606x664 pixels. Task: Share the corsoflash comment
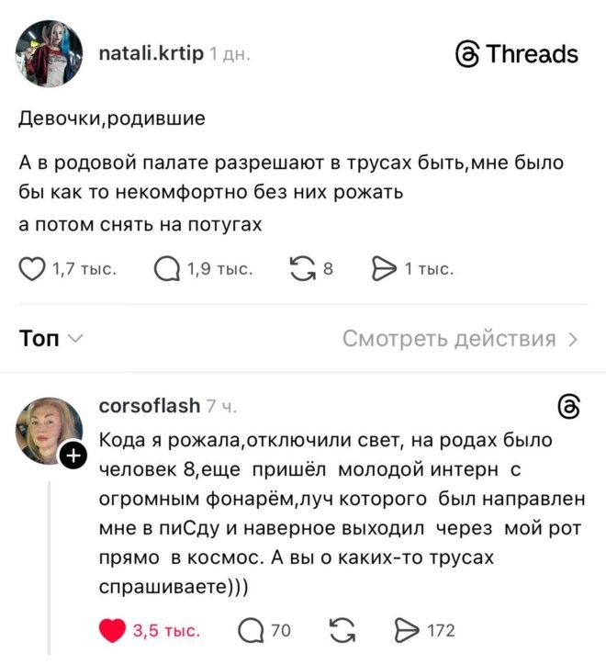[x=407, y=631]
